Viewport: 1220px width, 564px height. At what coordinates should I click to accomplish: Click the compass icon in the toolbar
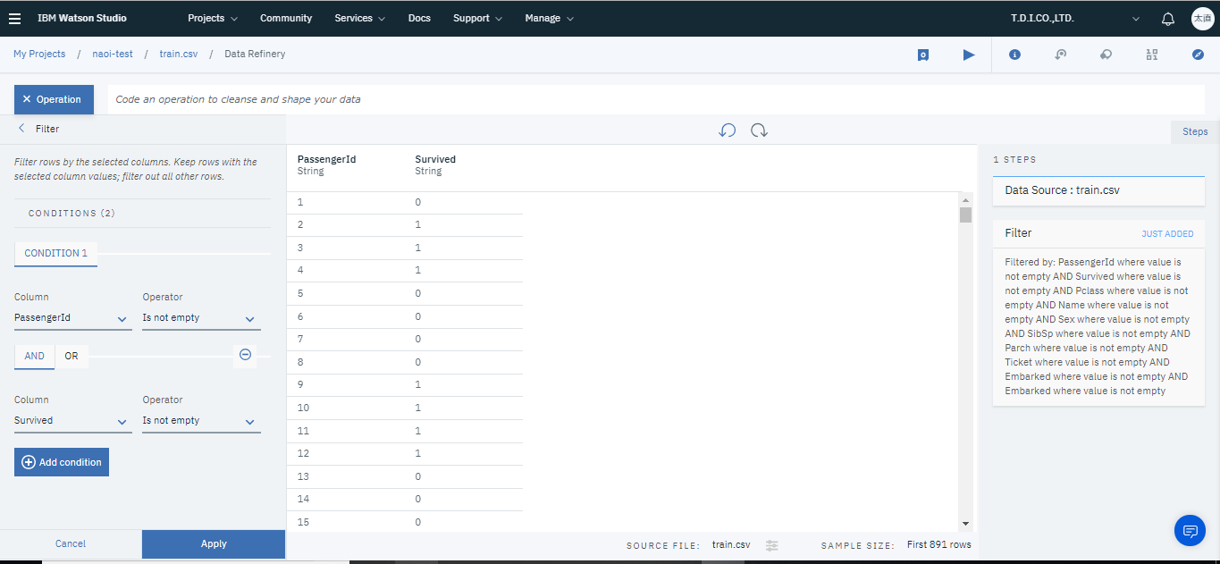(x=1198, y=55)
